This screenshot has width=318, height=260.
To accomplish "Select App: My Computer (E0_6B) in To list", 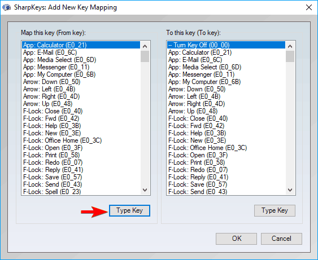I will pyautogui.click(x=226, y=82).
